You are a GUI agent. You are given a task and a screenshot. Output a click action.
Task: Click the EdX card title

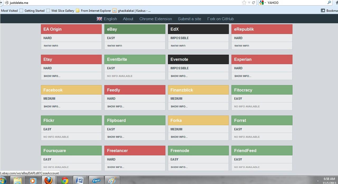(175, 29)
